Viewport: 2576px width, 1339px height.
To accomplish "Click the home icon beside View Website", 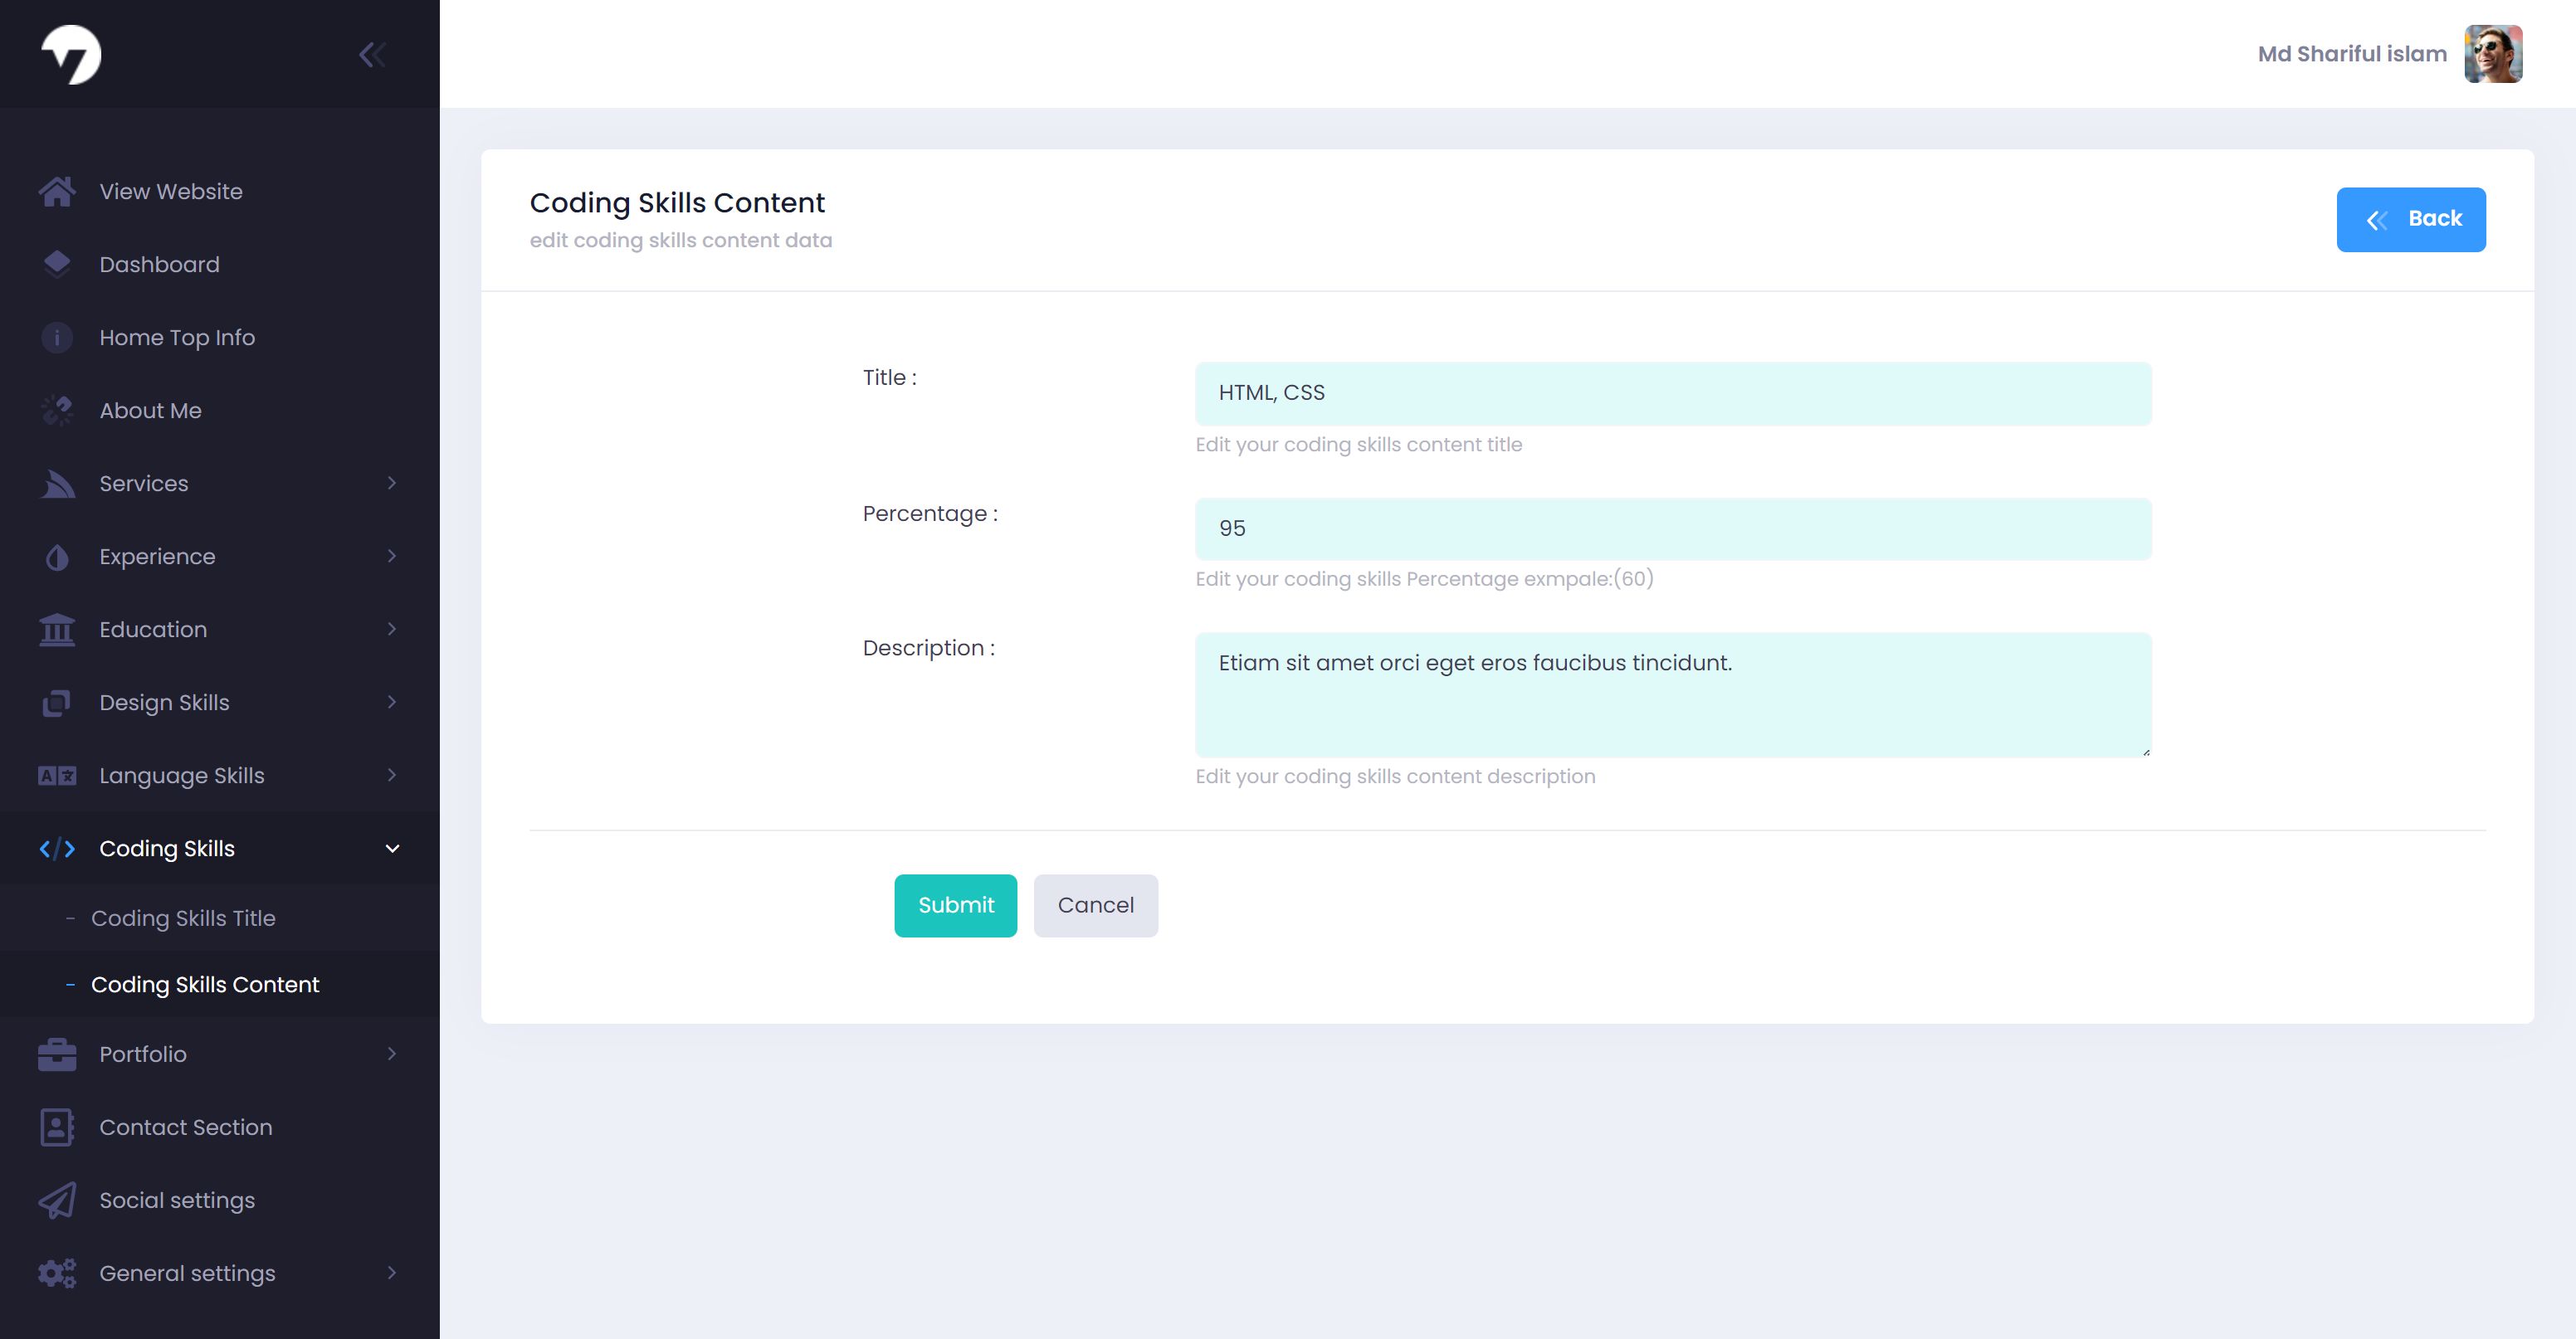I will [x=57, y=191].
